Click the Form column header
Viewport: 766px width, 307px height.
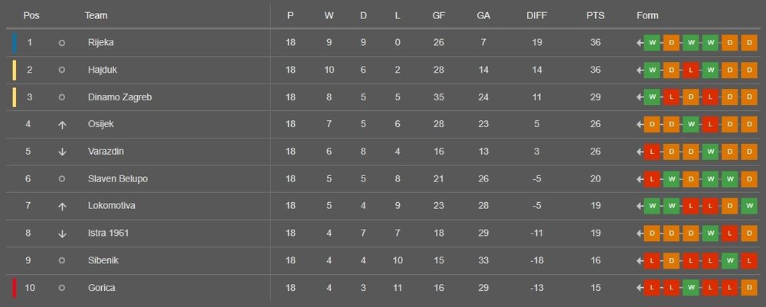(x=647, y=16)
